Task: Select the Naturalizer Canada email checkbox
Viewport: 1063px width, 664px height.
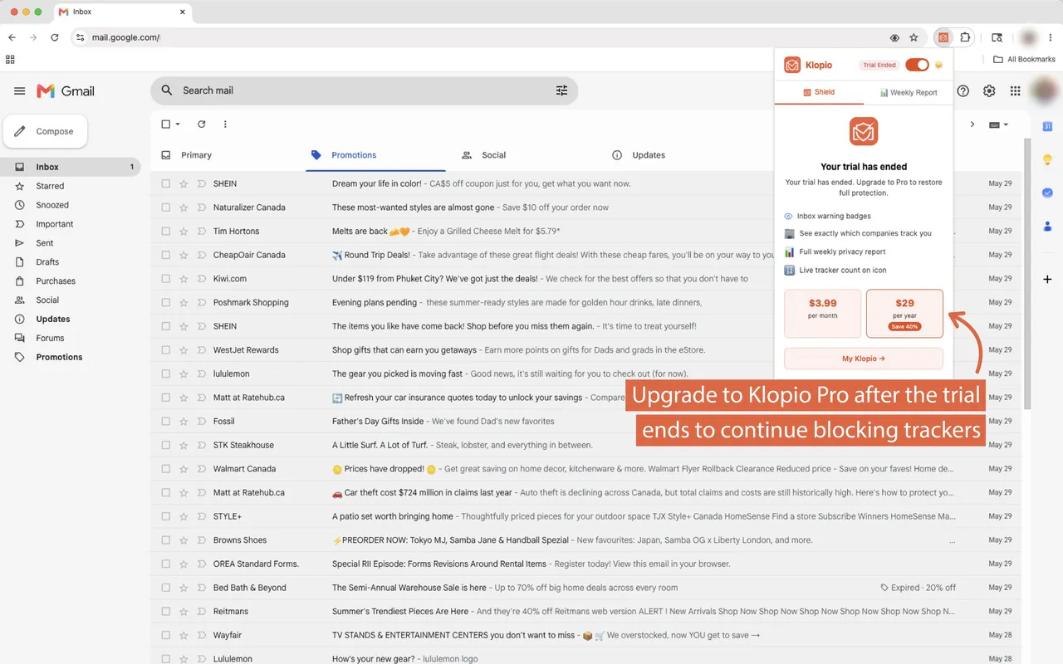Action: tap(166, 207)
